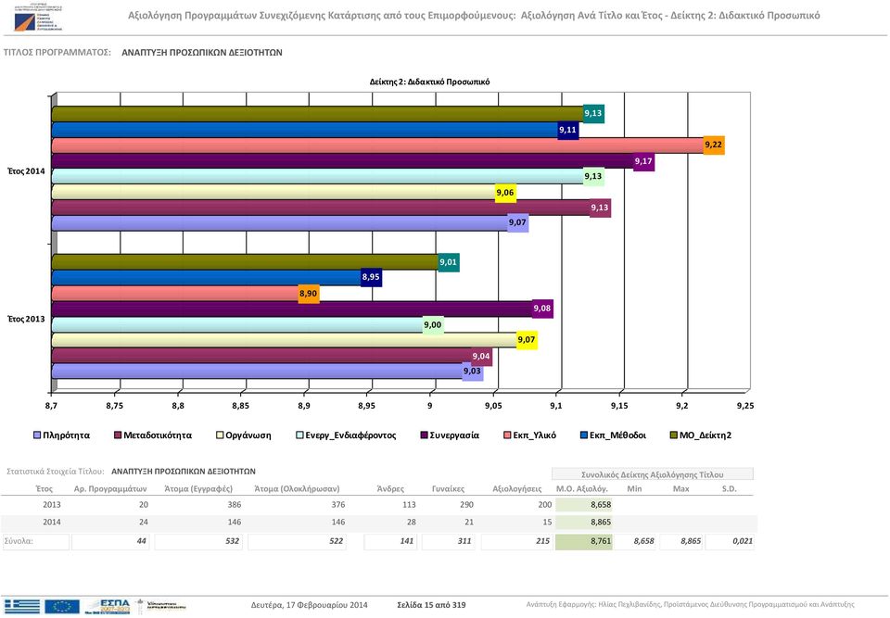Click the orange 8,90 data label
The image size is (890, 618).
pos(308,294)
